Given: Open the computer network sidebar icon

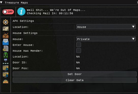Looking at the screenshot, I should 6,61.
